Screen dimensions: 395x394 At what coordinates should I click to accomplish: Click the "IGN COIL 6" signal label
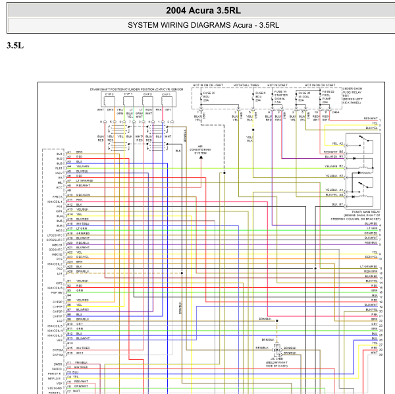[x=55, y=288]
